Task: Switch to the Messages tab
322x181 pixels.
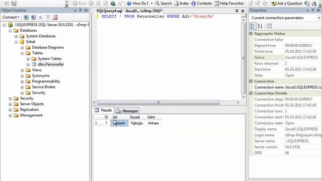Action: point(127,111)
